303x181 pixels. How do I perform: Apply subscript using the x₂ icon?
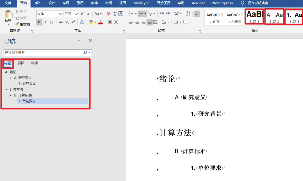point(66,22)
